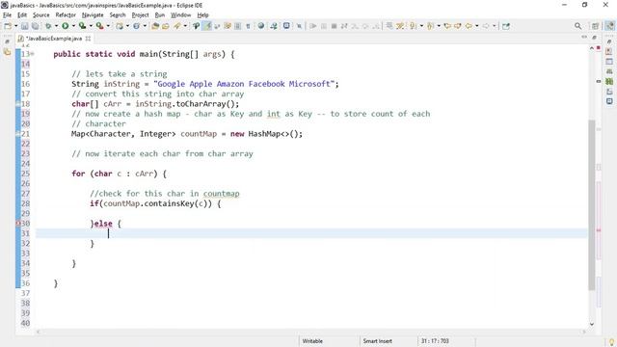Toggle Block Selection Mode icon

pos(238,26)
